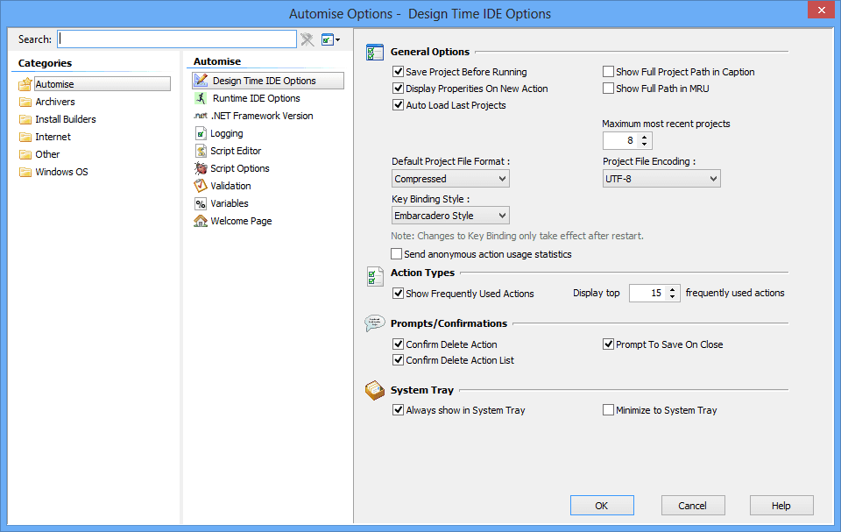This screenshot has height=532, width=841.
Task: Click the clear search icon
Action: pos(307,39)
